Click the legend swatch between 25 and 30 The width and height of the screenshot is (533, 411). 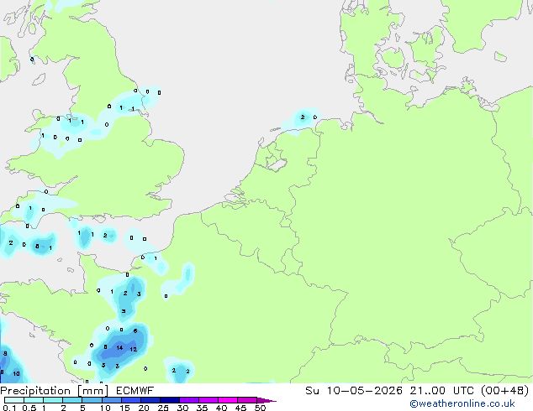coord(170,400)
